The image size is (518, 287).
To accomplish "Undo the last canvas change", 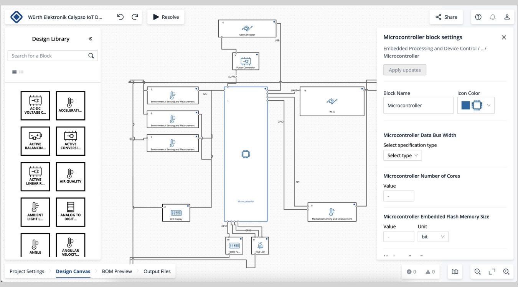I will click(x=120, y=17).
